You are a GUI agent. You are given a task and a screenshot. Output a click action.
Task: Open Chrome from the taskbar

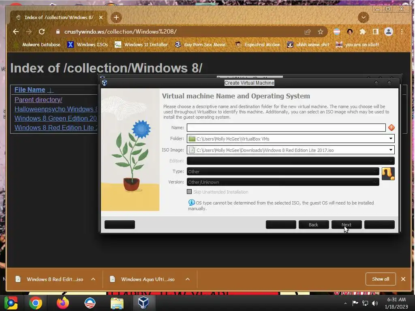click(x=36, y=303)
